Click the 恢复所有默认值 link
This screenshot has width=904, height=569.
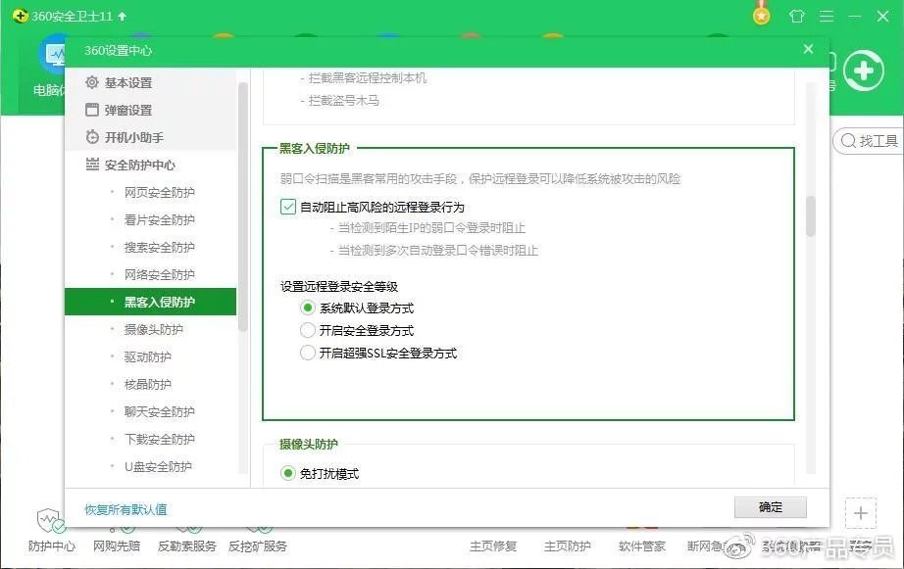coord(126,509)
